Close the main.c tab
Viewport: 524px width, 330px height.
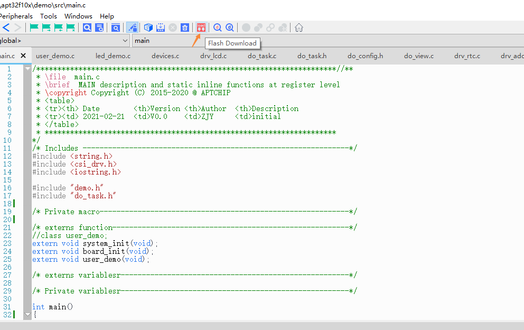(x=23, y=56)
